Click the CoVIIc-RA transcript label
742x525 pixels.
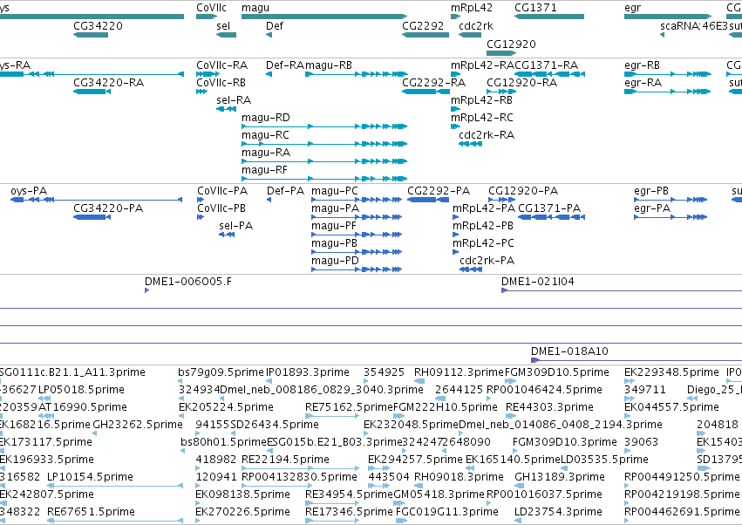(222, 65)
